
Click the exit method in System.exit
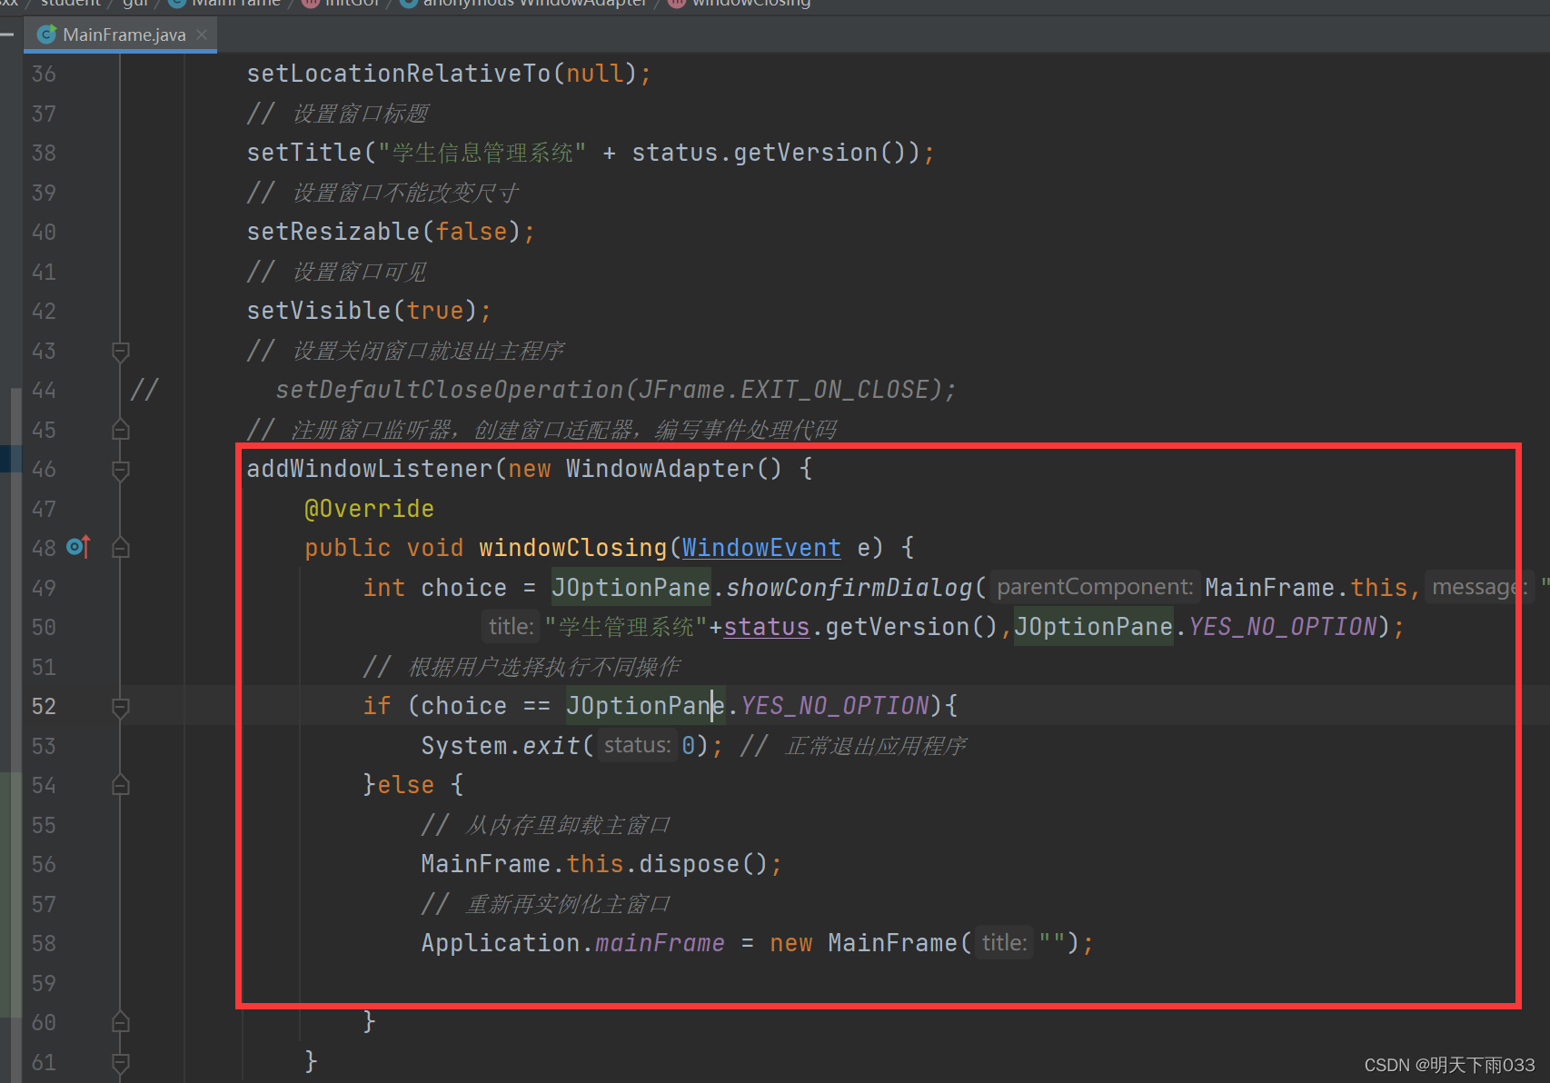[x=551, y=746]
